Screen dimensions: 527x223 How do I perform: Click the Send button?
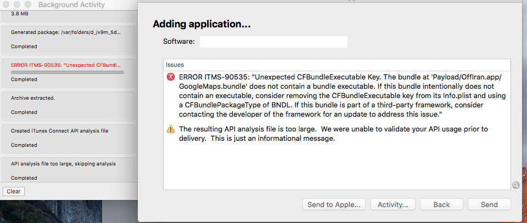pyautogui.click(x=489, y=204)
